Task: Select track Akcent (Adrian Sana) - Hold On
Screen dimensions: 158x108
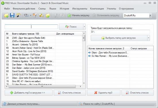Action: tap(44, 48)
